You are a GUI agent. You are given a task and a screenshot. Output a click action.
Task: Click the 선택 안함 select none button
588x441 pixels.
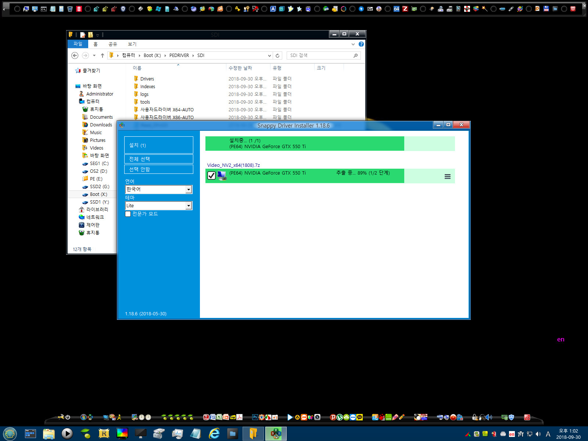(x=158, y=169)
